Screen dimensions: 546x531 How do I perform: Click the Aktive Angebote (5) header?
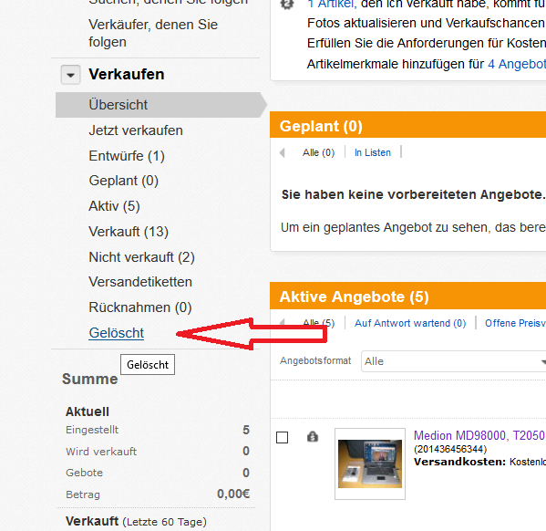point(355,297)
